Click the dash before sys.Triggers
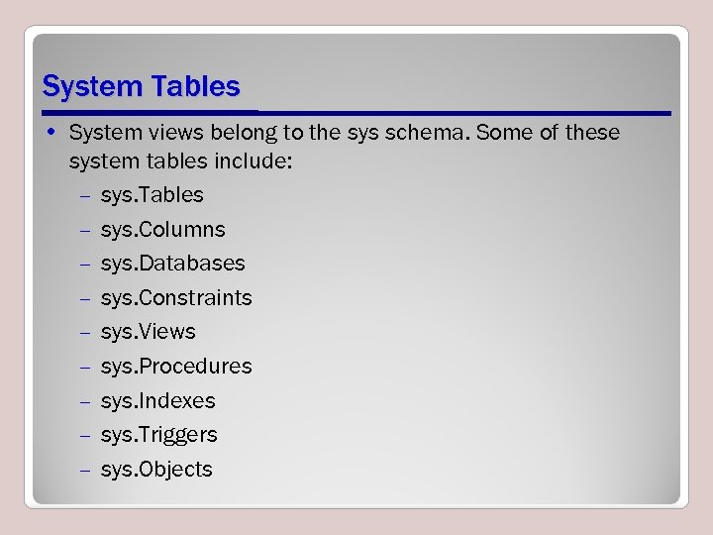The width and height of the screenshot is (713, 535). coord(86,436)
